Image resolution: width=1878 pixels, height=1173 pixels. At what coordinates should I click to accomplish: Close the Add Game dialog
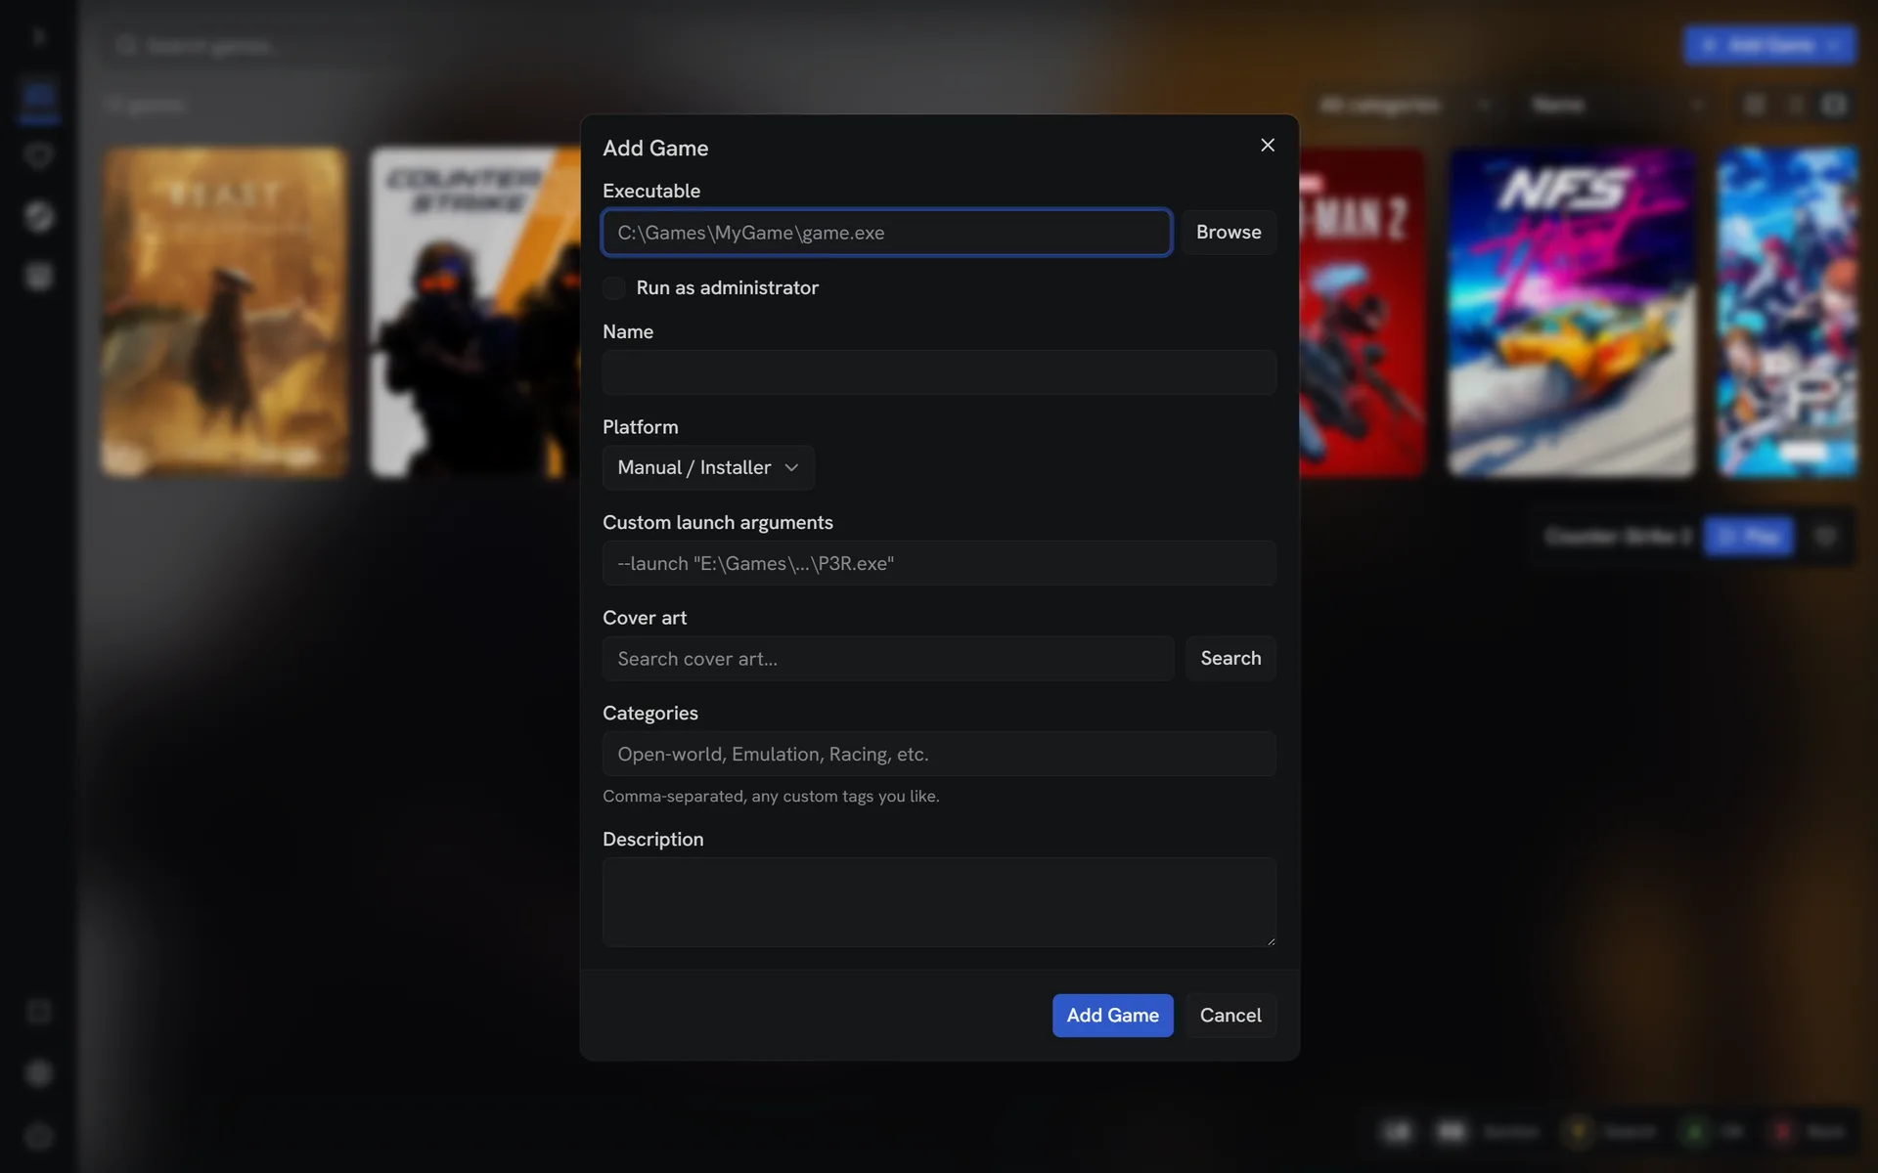(x=1268, y=145)
